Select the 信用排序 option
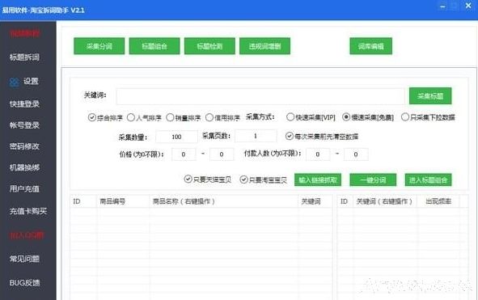Image resolution: width=478 pixels, height=300 pixels. [x=223, y=117]
